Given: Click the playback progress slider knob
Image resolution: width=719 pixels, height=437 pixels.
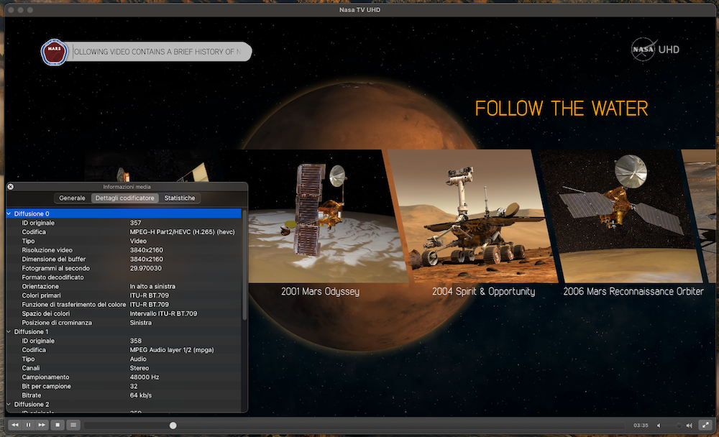Looking at the screenshot, I should click(173, 425).
